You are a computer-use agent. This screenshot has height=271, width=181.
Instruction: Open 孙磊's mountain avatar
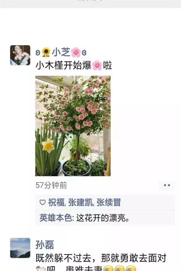click(20, 248)
